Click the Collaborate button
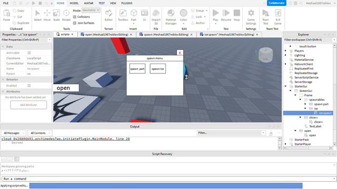This screenshot has width=337, height=189. point(276,3)
